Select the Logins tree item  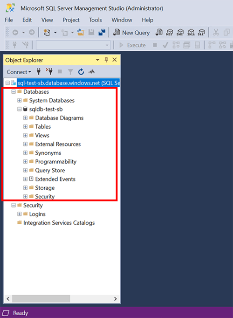point(37,214)
